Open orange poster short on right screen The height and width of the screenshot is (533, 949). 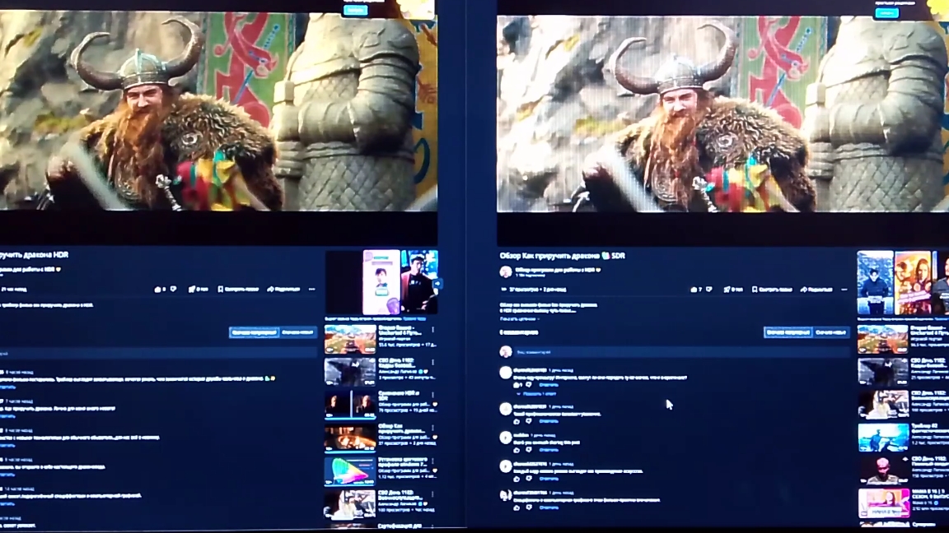tap(913, 282)
